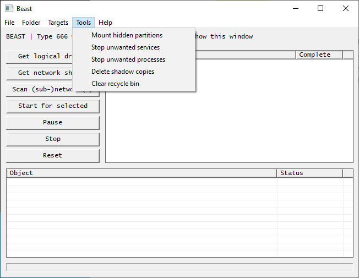Click the Complete column header

pos(319,54)
